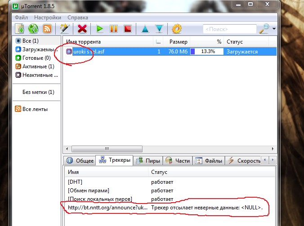
Task: Click the 13.3% progress bar
Action: 207,52
